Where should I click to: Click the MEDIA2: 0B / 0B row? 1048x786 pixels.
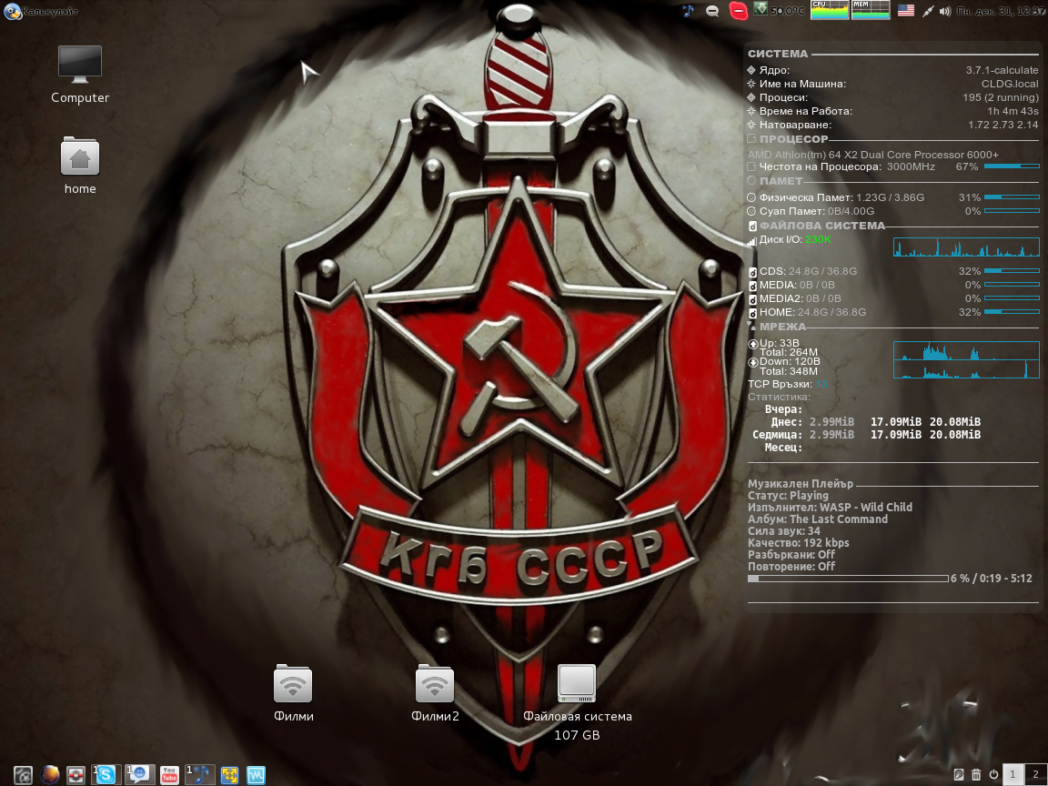coord(893,298)
